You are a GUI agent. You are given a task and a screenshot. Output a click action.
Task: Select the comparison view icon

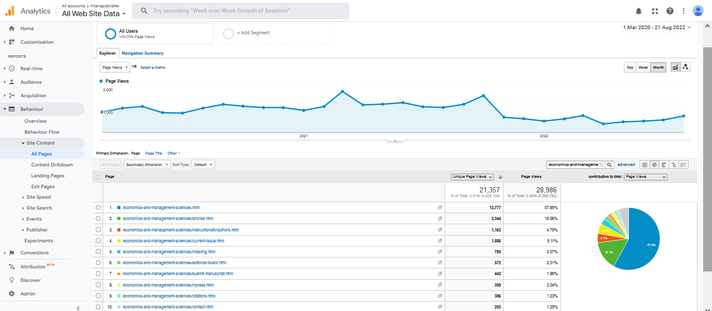[x=673, y=165]
